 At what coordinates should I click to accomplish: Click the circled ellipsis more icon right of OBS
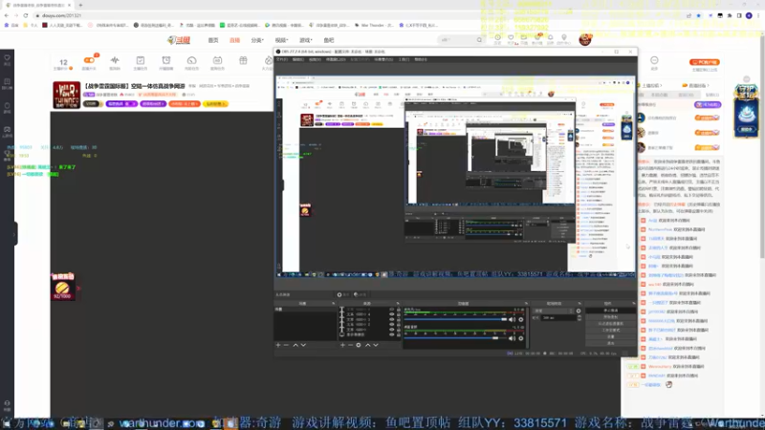[654, 60]
